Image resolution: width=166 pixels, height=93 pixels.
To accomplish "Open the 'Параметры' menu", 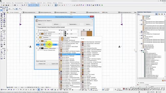I will (x=33, y=3).
